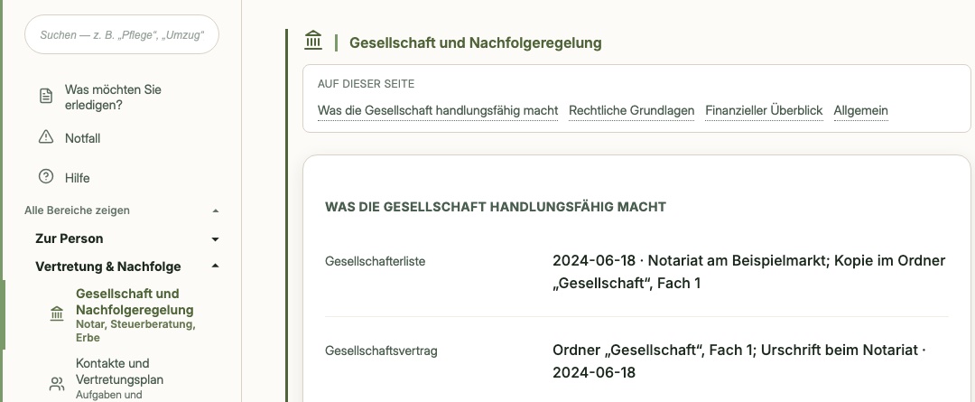
Task: Click the bank icon in the page header
Action: pyautogui.click(x=313, y=40)
